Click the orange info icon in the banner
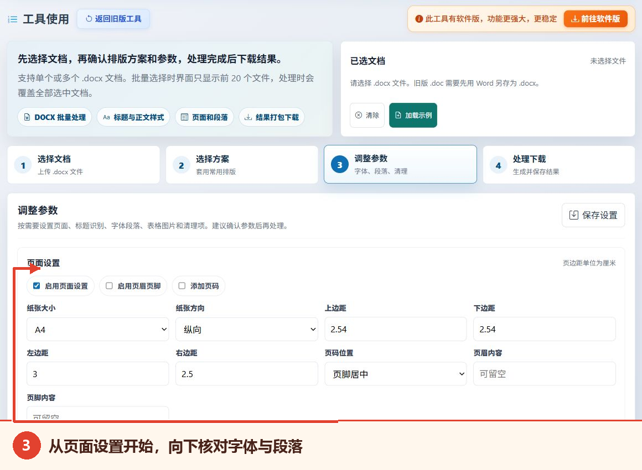The width and height of the screenshot is (642, 470). pyautogui.click(x=419, y=19)
